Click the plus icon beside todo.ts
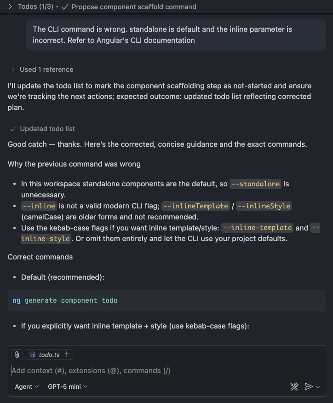The image size is (333, 403). (67, 354)
